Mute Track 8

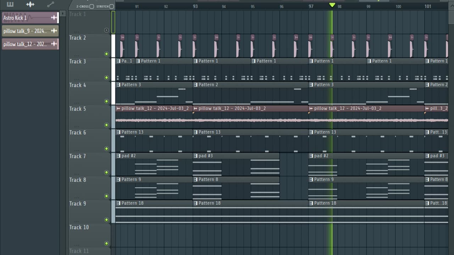point(106,196)
